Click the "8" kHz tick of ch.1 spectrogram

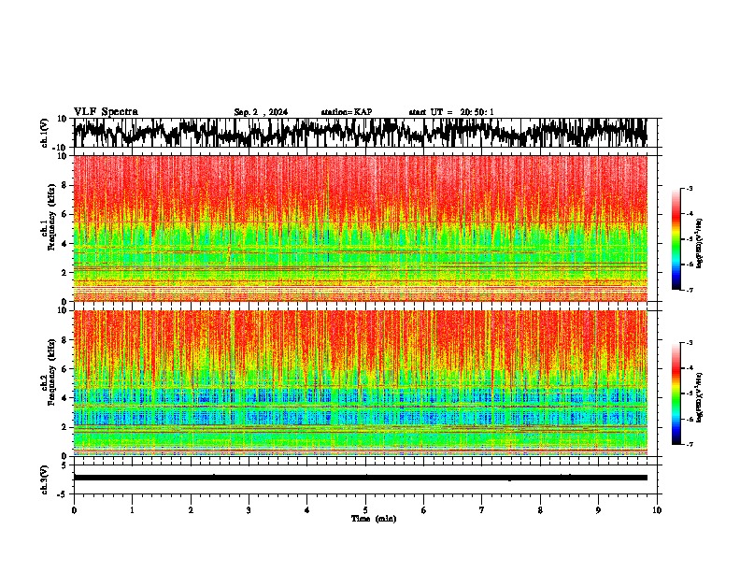pos(64,185)
